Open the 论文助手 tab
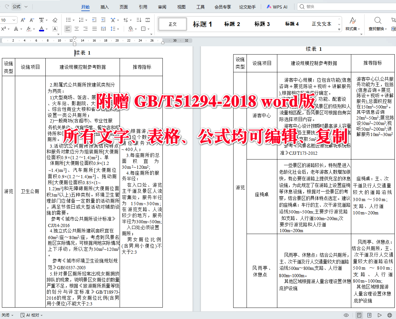The width and height of the screenshot is (396, 319). (x=247, y=7)
